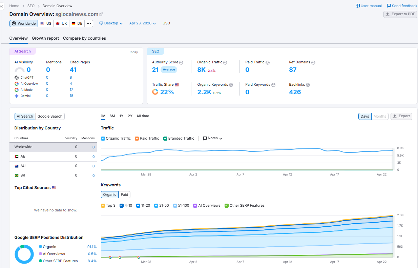This screenshot has width=418, height=268.
Task: Switch to the Growth report tab
Action: click(45, 38)
